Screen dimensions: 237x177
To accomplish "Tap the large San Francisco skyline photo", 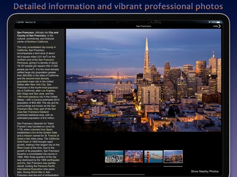I will tap(143, 80).
